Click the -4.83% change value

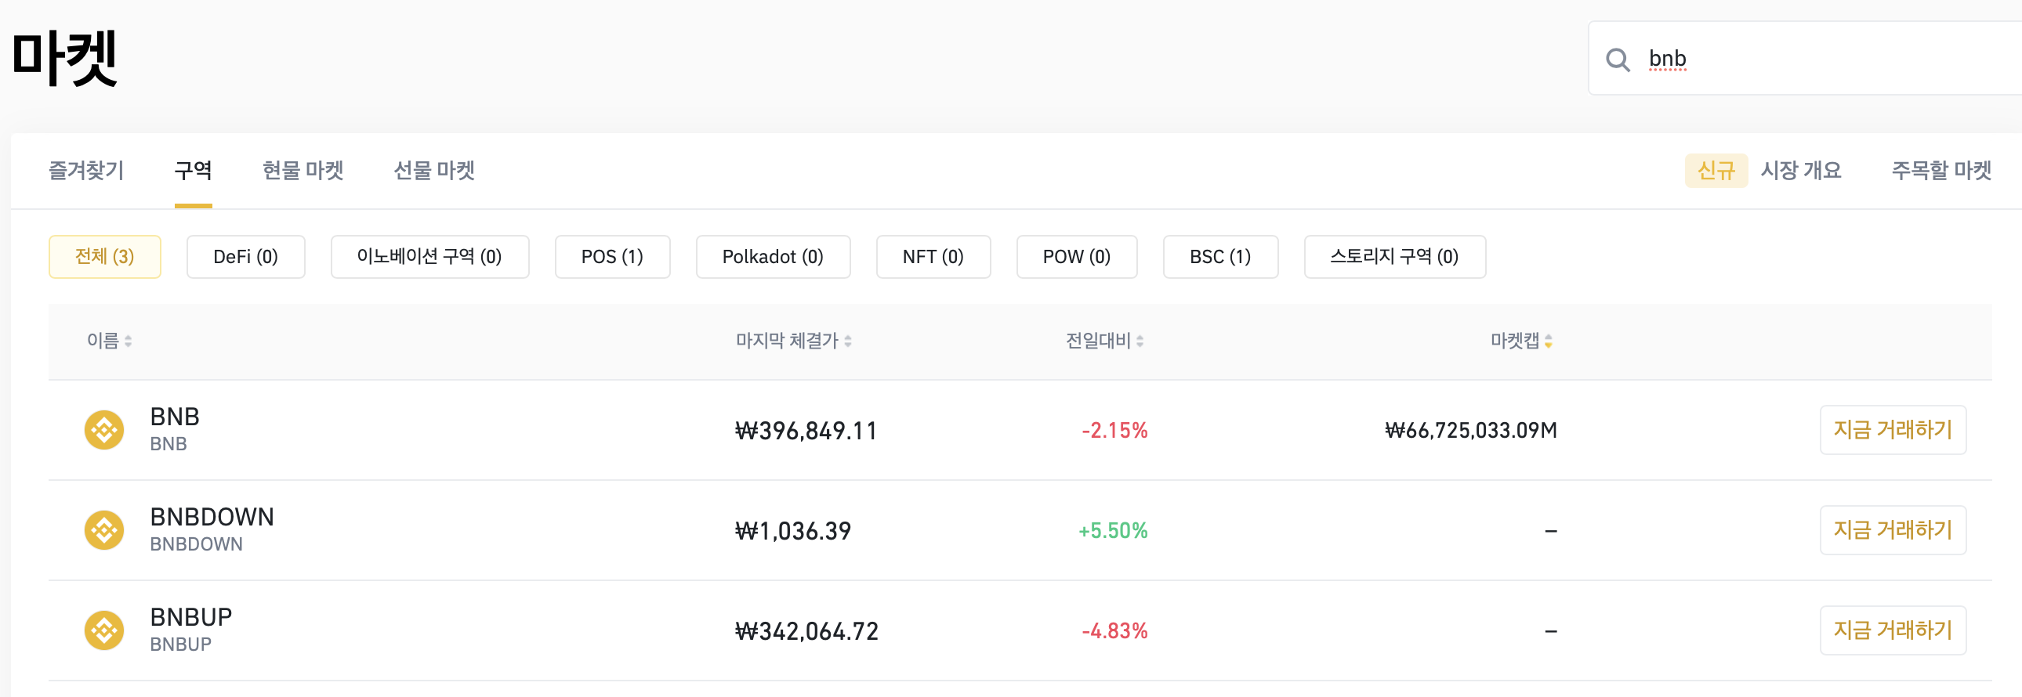click(1114, 631)
